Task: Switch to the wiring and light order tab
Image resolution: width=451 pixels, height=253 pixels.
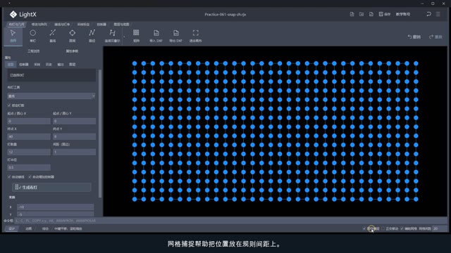Action: click(x=62, y=25)
